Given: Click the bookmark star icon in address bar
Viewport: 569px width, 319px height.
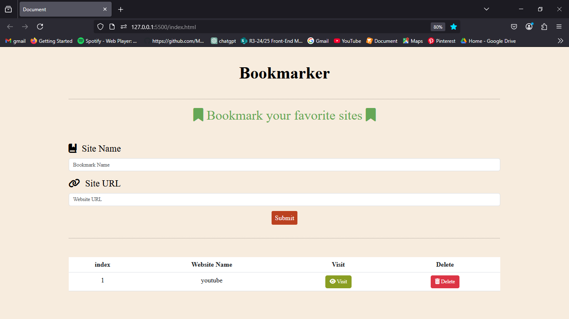Looking at the screenshot, I should [454, 27].
